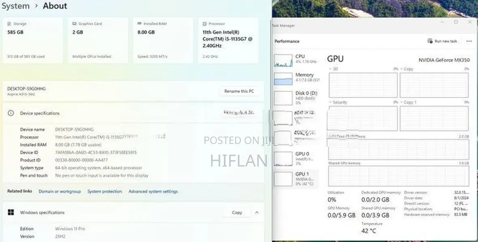The width and height of the screenshot is (478, 242).
Task: Select Disk 0 (D:) in Task Manager
Action: pyautogui.click(x=296, y=98)
